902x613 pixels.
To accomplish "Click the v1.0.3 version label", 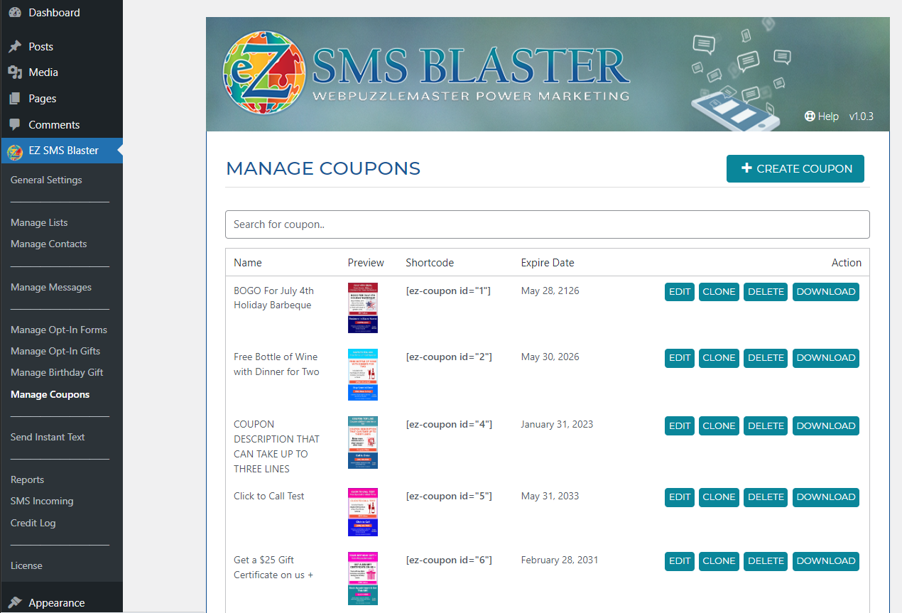I will tap(862, 116).
